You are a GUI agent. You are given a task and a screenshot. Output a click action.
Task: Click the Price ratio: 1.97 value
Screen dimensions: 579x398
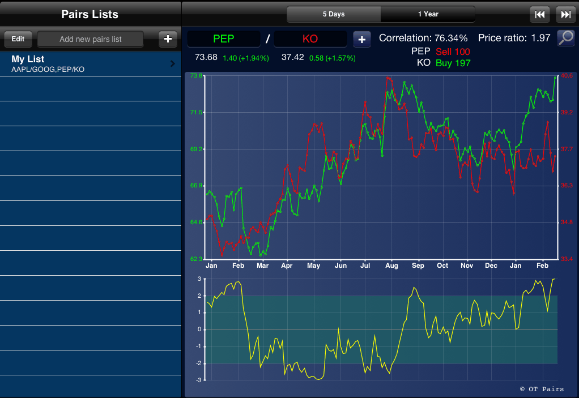click(x=514, y=38)
